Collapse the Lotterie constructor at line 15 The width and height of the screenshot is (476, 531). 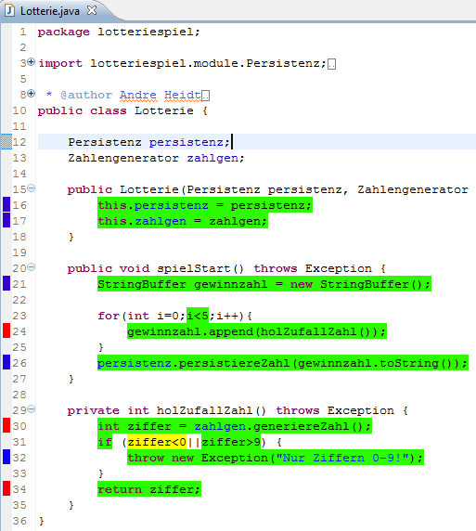31,188
